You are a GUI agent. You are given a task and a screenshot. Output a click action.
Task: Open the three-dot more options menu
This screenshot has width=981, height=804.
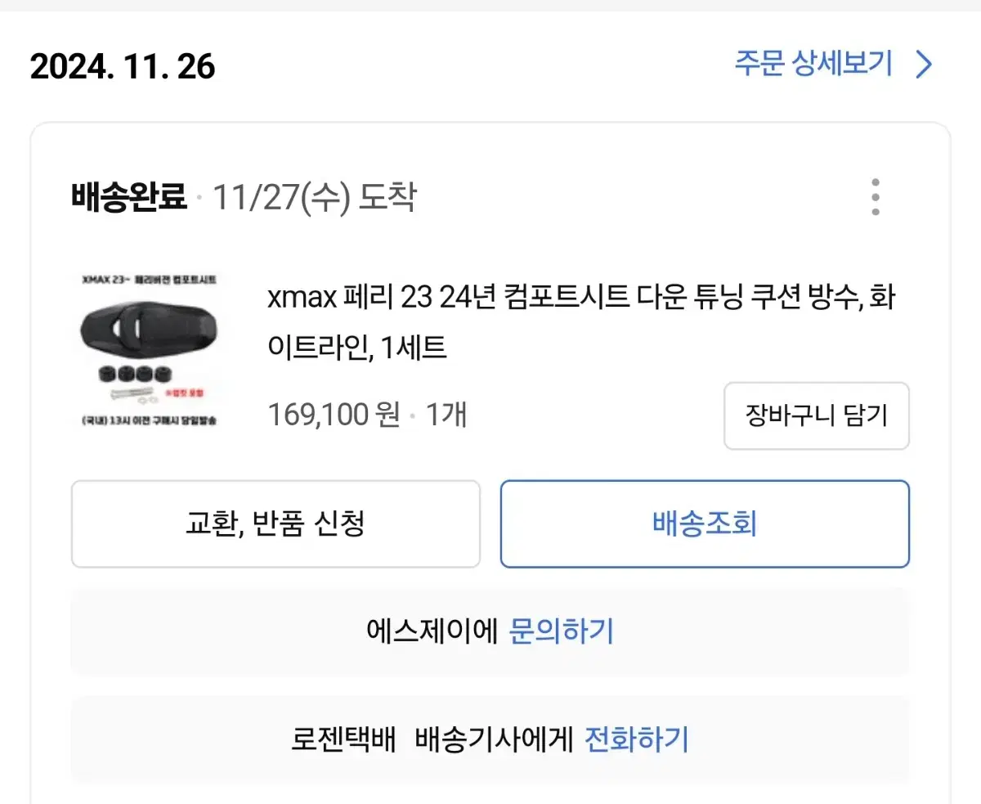coord(876,196)
